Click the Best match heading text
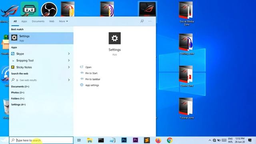256x144 pixels. tap(17, 29)
